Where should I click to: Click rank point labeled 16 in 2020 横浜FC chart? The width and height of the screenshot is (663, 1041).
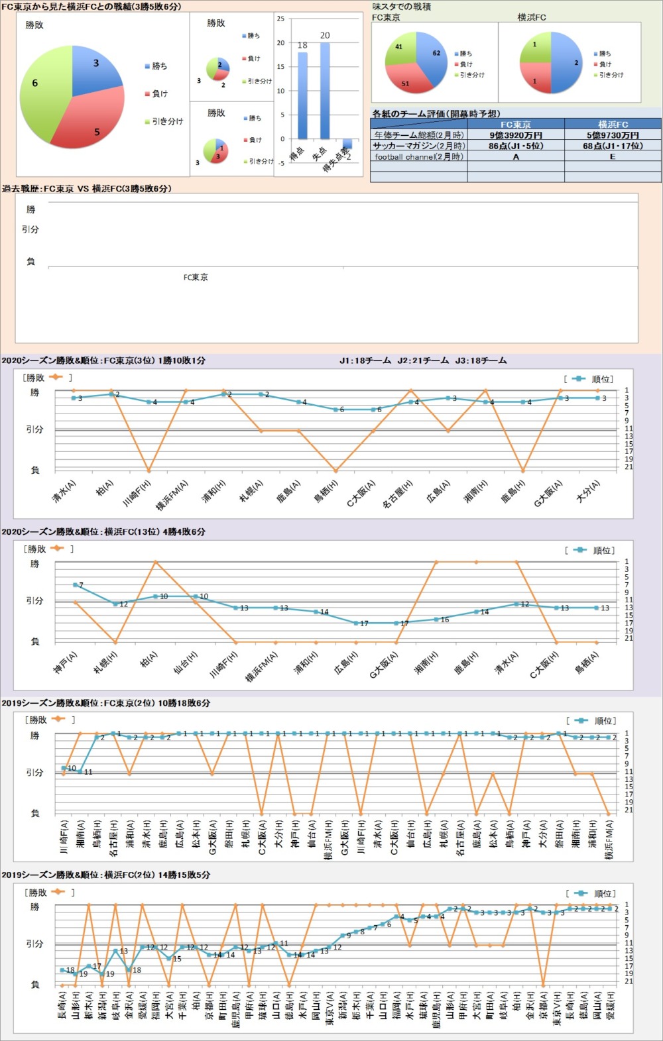(437, 620)
